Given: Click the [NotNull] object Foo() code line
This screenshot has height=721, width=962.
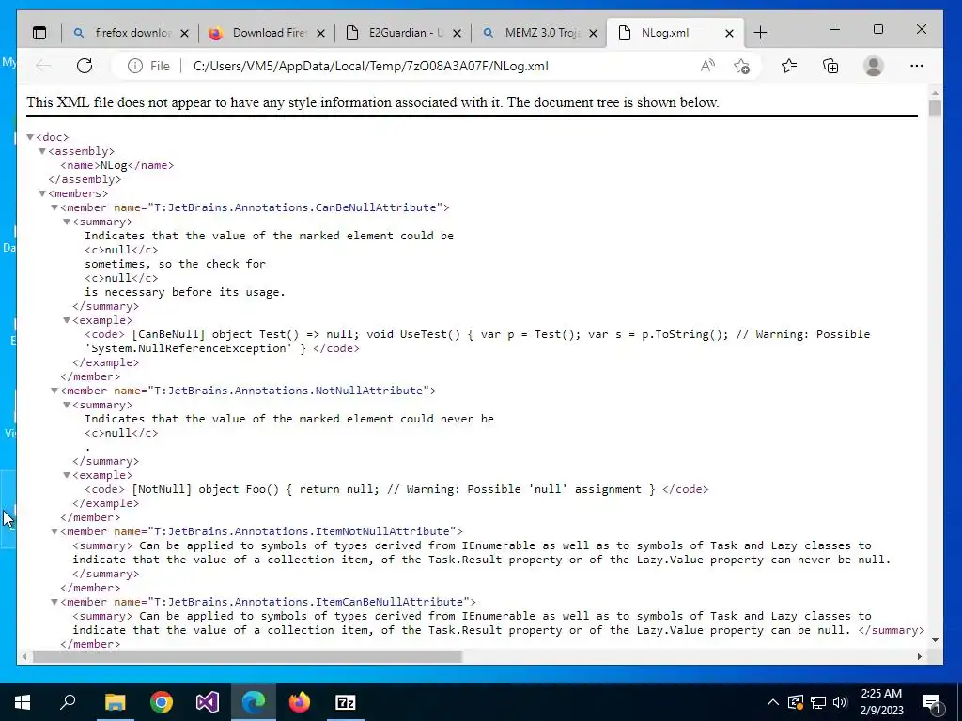Looking at the screenshot, I should click(396, 489).
